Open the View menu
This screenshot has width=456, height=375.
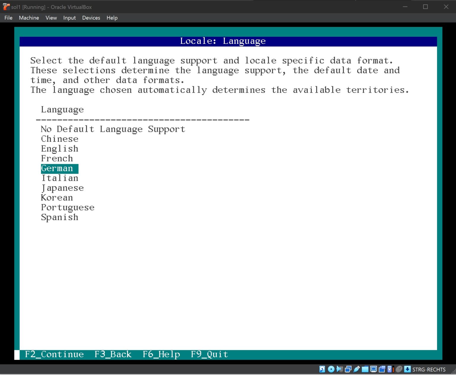(51, 18)
